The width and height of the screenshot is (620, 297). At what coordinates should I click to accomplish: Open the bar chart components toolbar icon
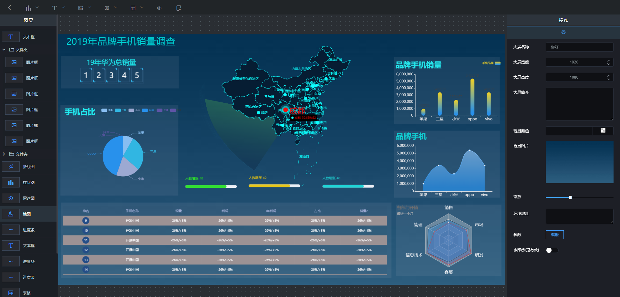(28, 8)
